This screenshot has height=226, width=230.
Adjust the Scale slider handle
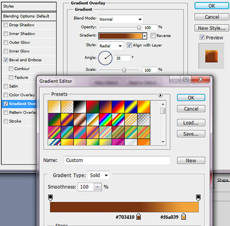124,70
